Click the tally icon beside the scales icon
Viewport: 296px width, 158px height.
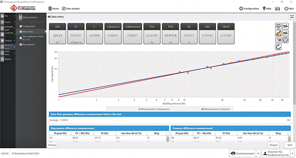(285, 26)
